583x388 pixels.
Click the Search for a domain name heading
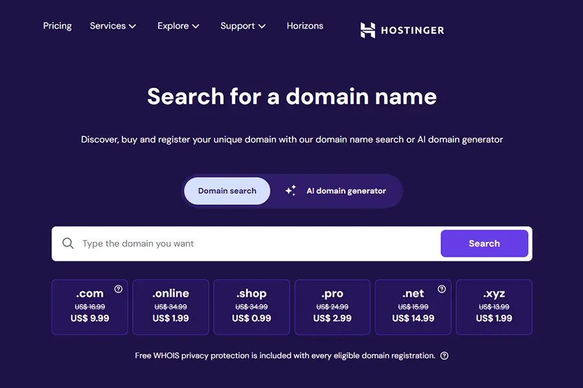click(292, 96)
